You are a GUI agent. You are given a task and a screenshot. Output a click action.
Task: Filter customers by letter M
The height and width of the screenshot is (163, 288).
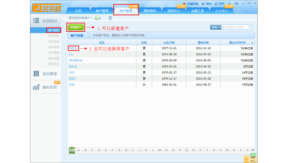[160, 150]
